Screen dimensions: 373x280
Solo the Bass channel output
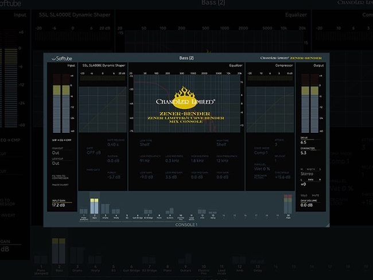(x=304, y=196)
